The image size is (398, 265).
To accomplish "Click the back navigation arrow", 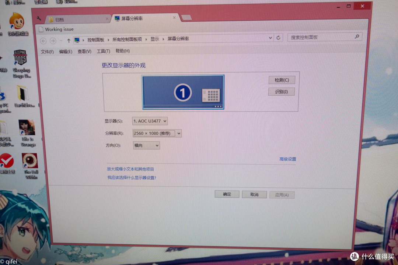I will [x=43, y=40].
